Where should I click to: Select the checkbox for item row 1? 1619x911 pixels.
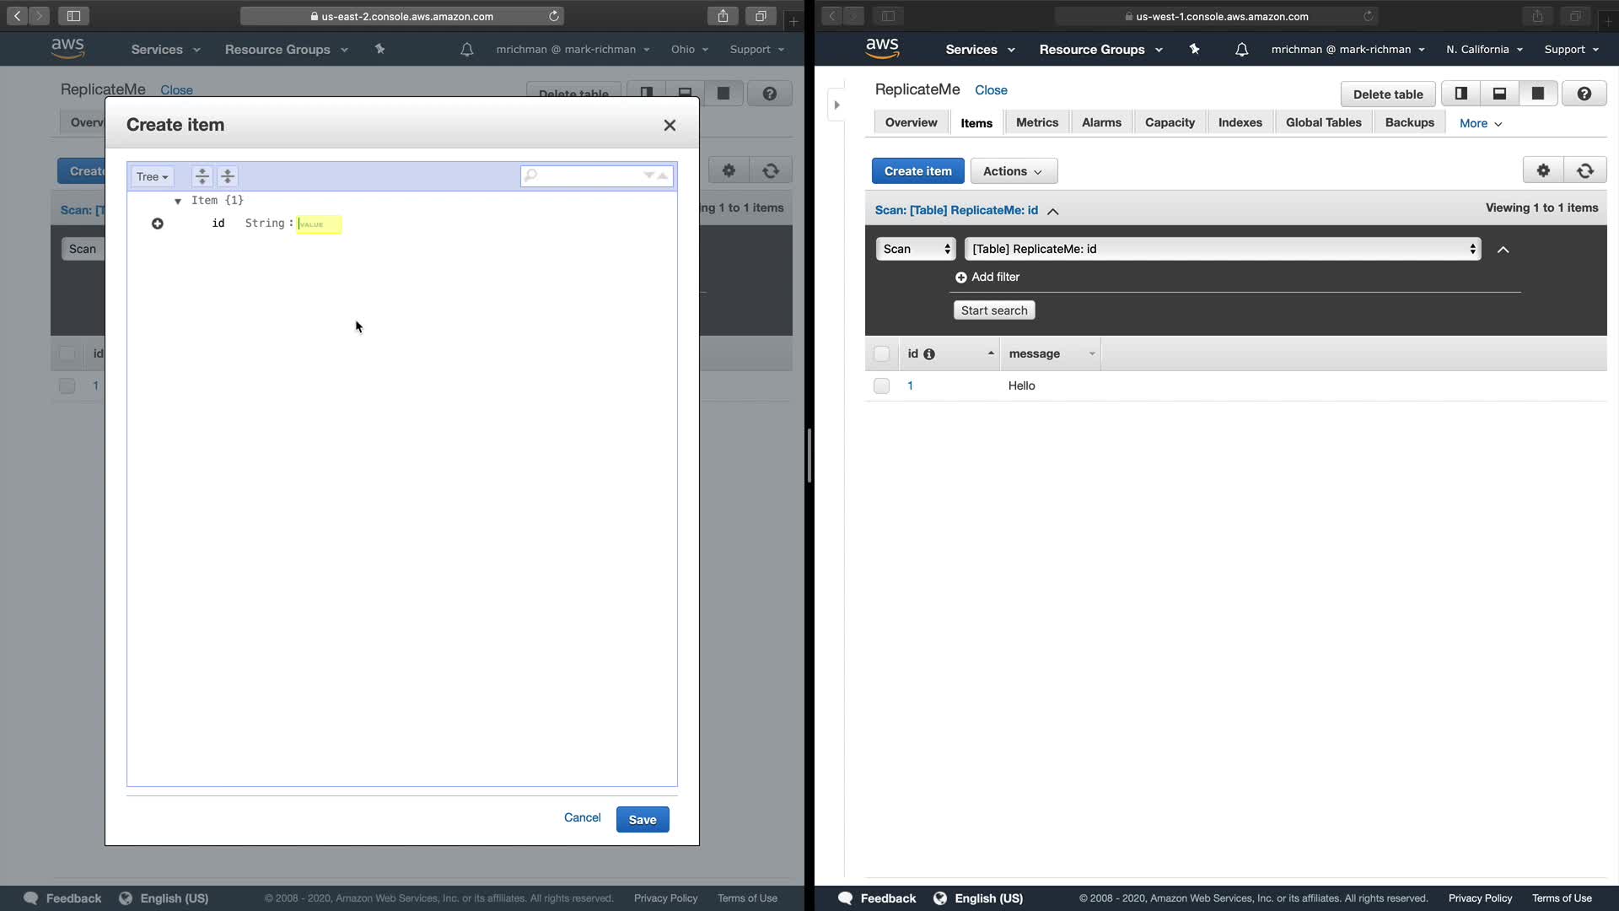point(881,385)
